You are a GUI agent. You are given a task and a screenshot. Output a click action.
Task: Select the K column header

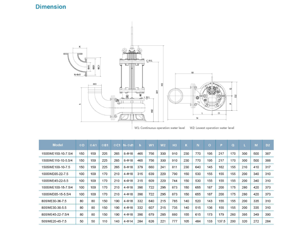tap(186, 145)
